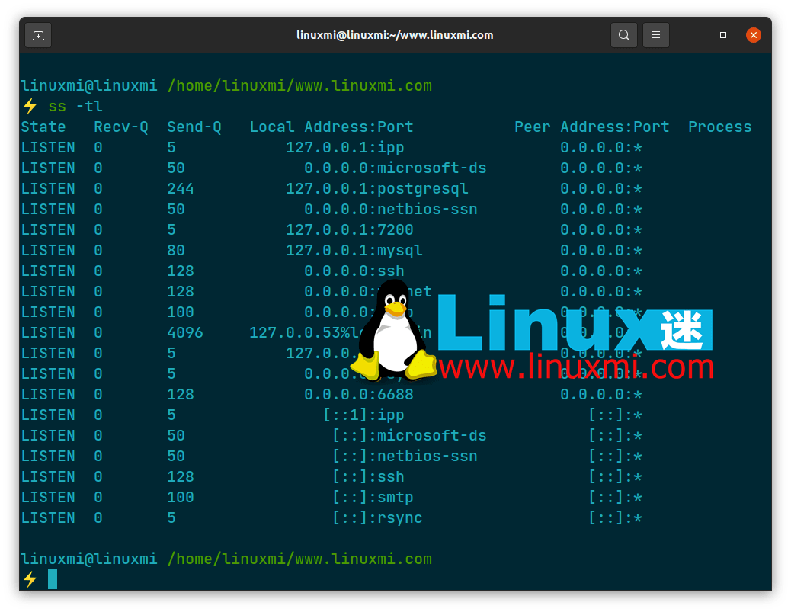Click '[::]:microsoft-ds' entry
Viewport: 791px width, 612px height.
(409, 436)
